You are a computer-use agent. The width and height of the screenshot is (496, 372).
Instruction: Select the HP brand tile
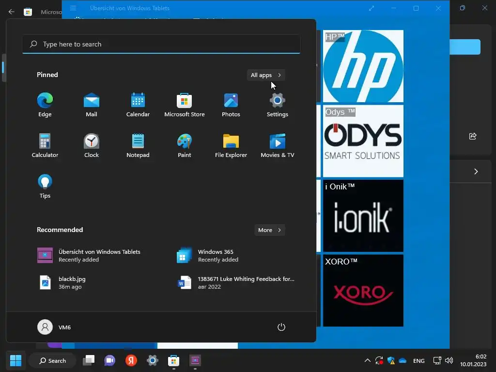click(x=363, y=66)
